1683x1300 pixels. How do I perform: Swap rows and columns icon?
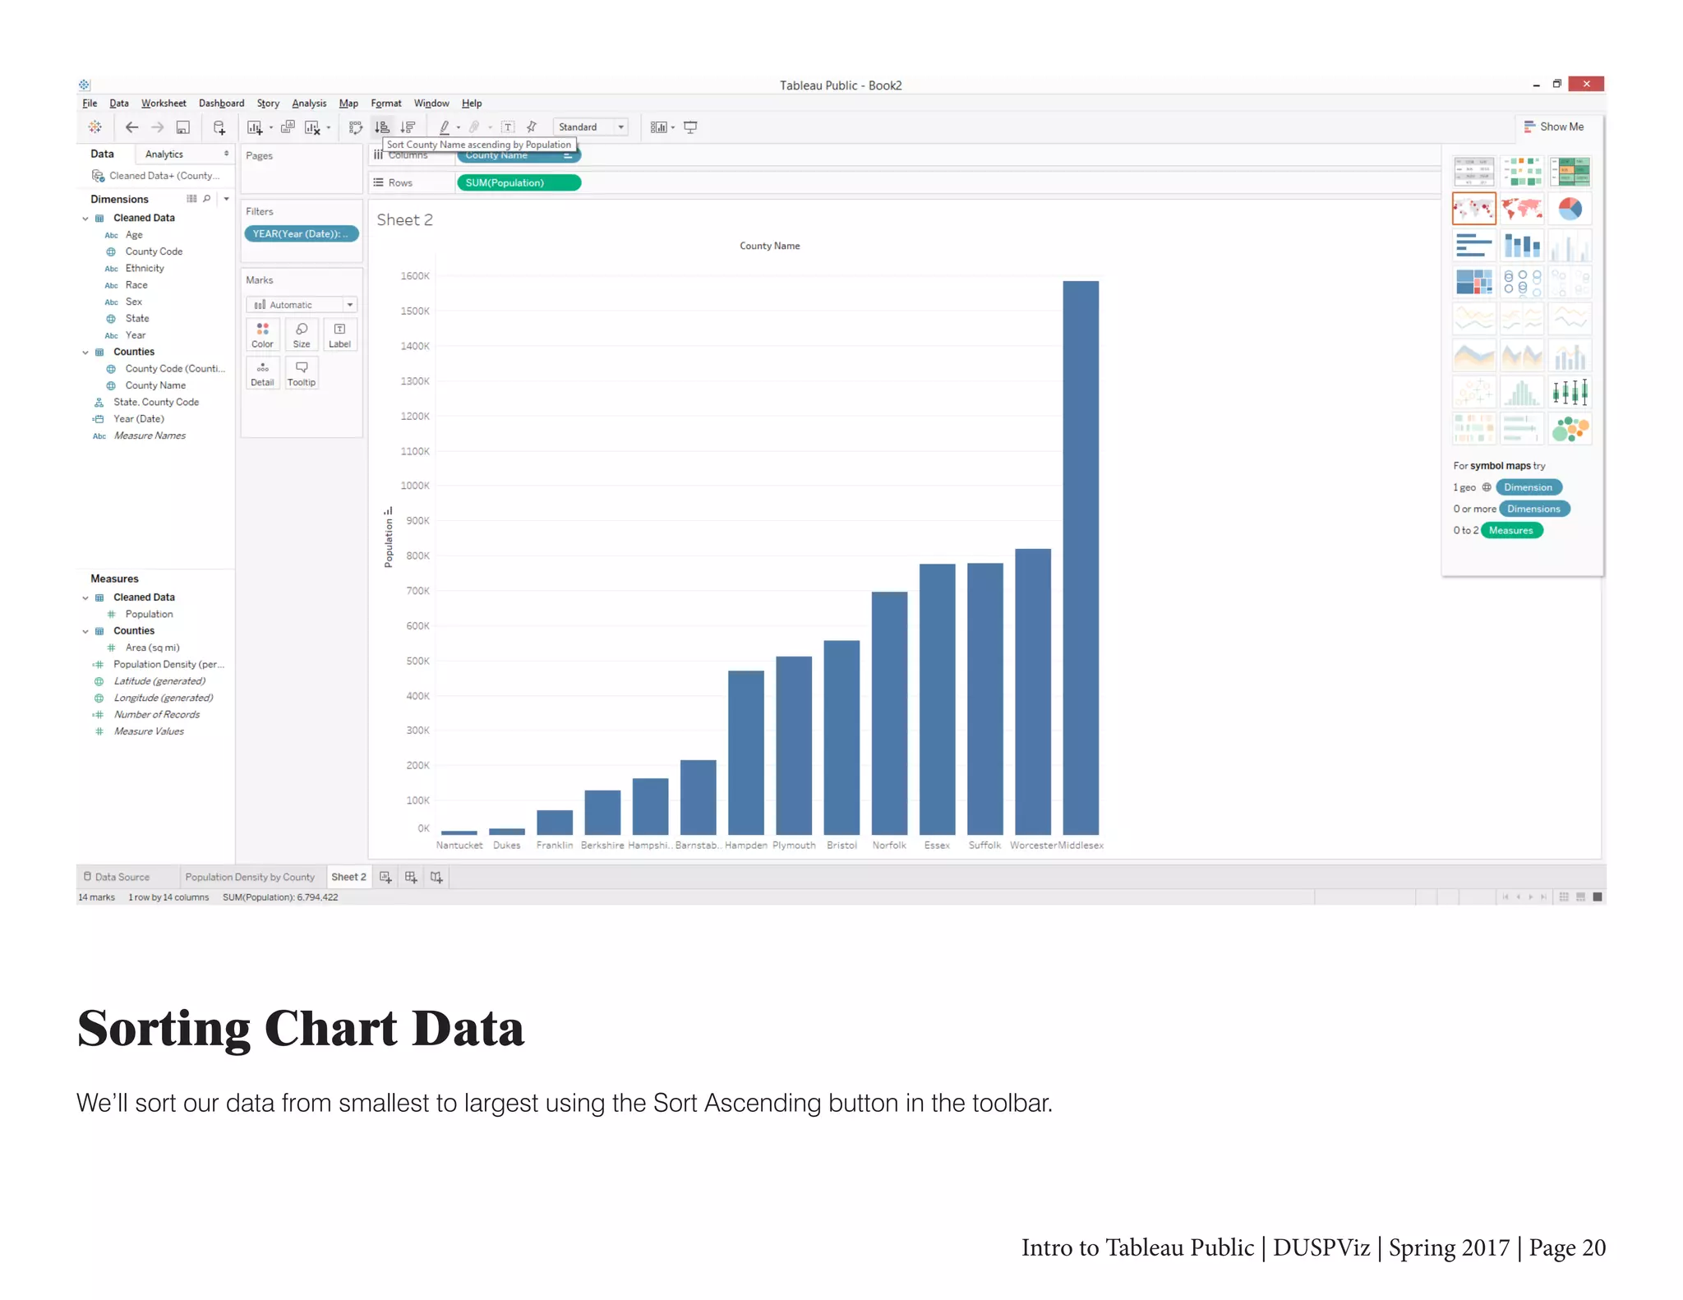coord(356,127)
